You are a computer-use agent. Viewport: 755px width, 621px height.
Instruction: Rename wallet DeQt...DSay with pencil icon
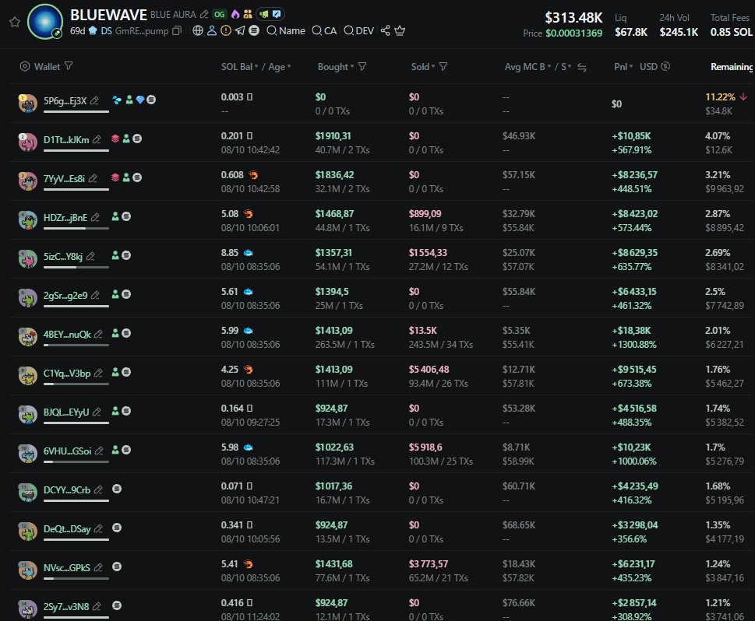coord(98,528)
